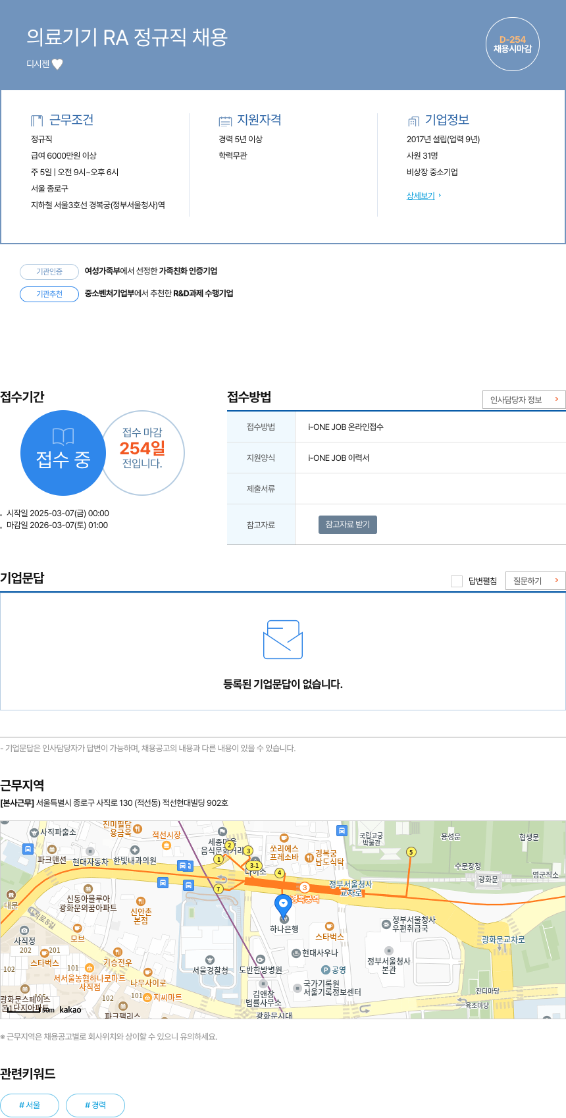The width and height of the screenshot is (566, 1118).
Task: Click 서울경찰청 police icon on map
Action: pos(210,960)
